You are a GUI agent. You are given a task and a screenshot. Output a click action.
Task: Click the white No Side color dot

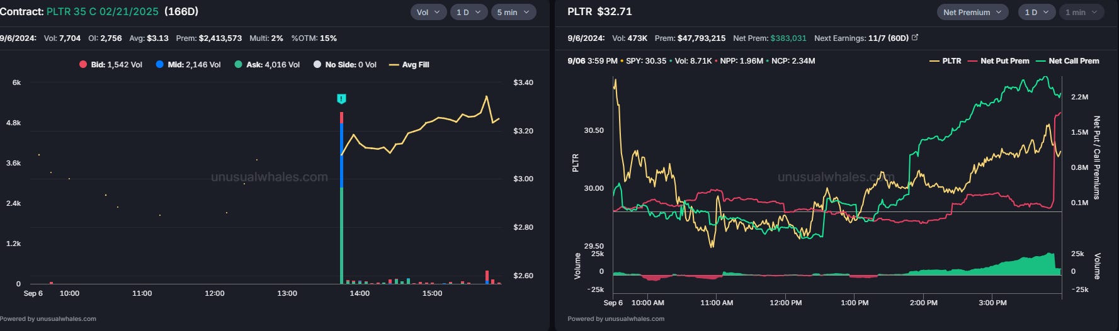pyautogui.click(x=317, y=65)
